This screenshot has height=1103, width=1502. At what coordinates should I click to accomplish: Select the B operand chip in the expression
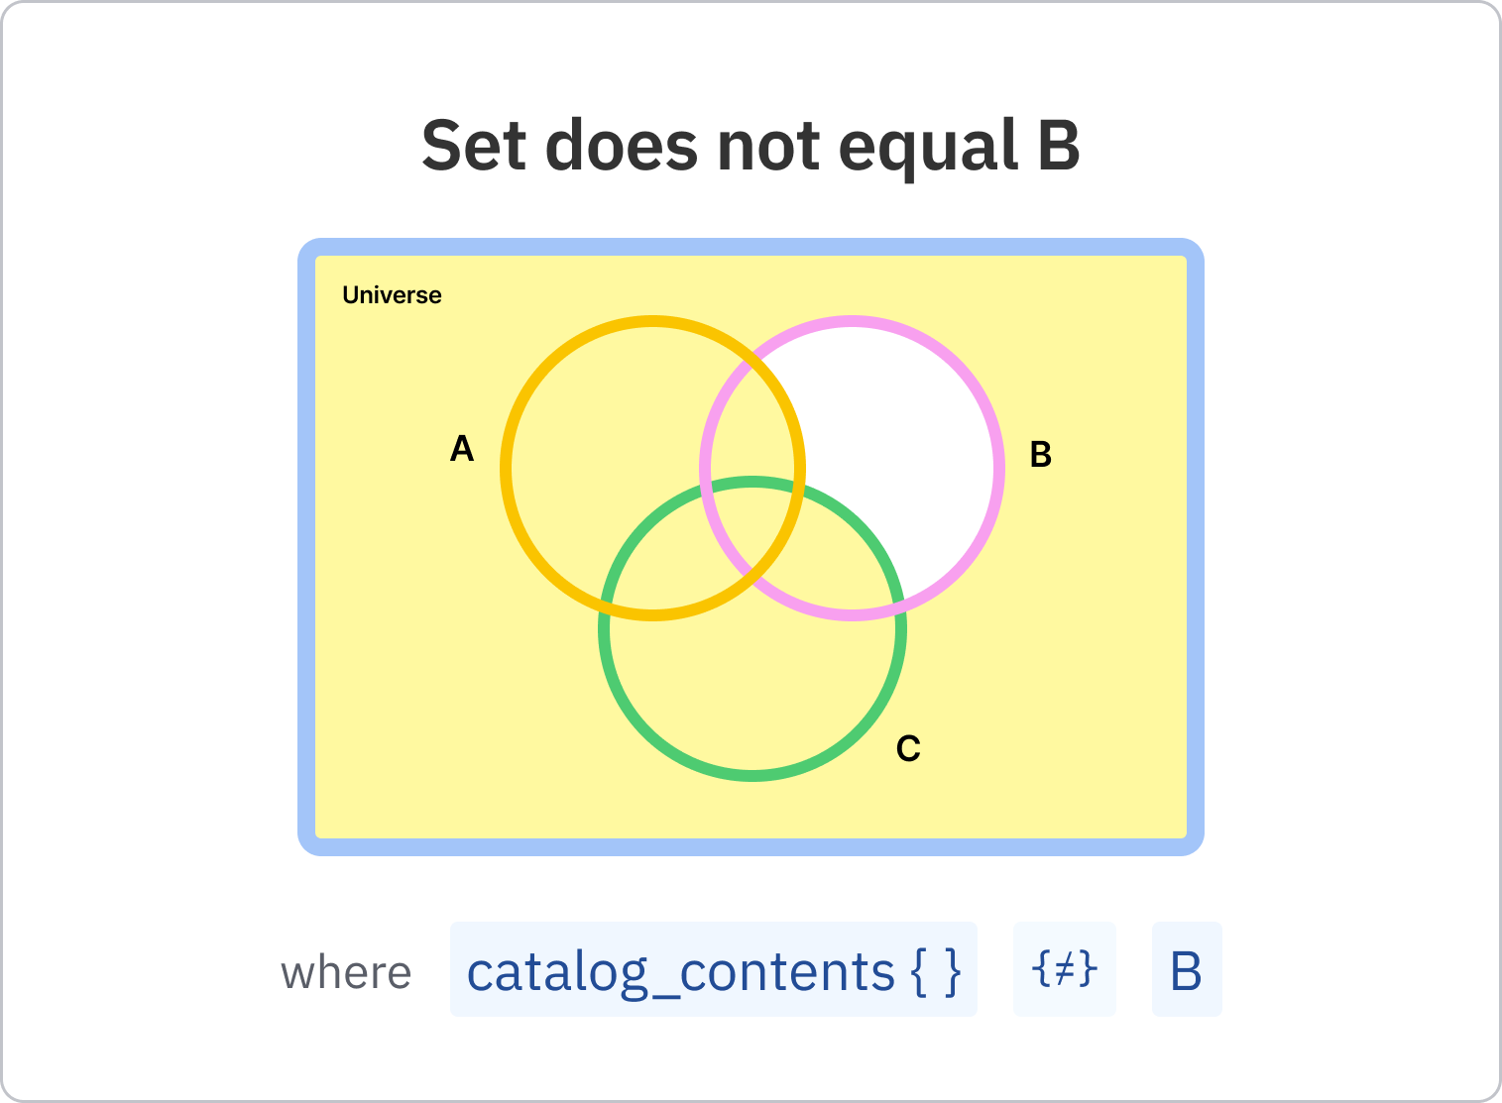click(1186, 969)
